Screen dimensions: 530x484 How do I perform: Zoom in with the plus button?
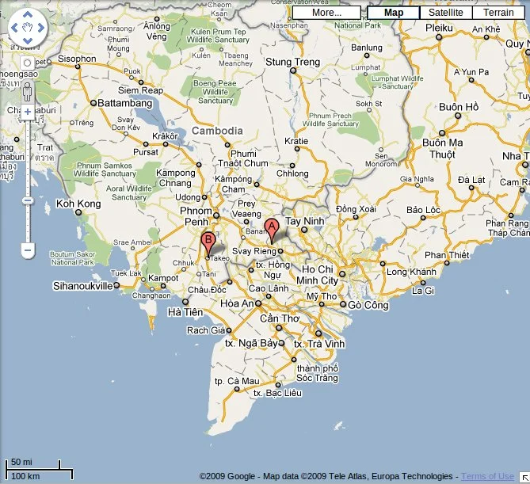coord(28,112)
